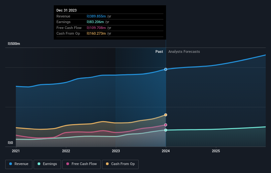Viewport: 271px width, 173px height.
Task: Toggle the Cash From Op legend button
Action: click(120, 164)
